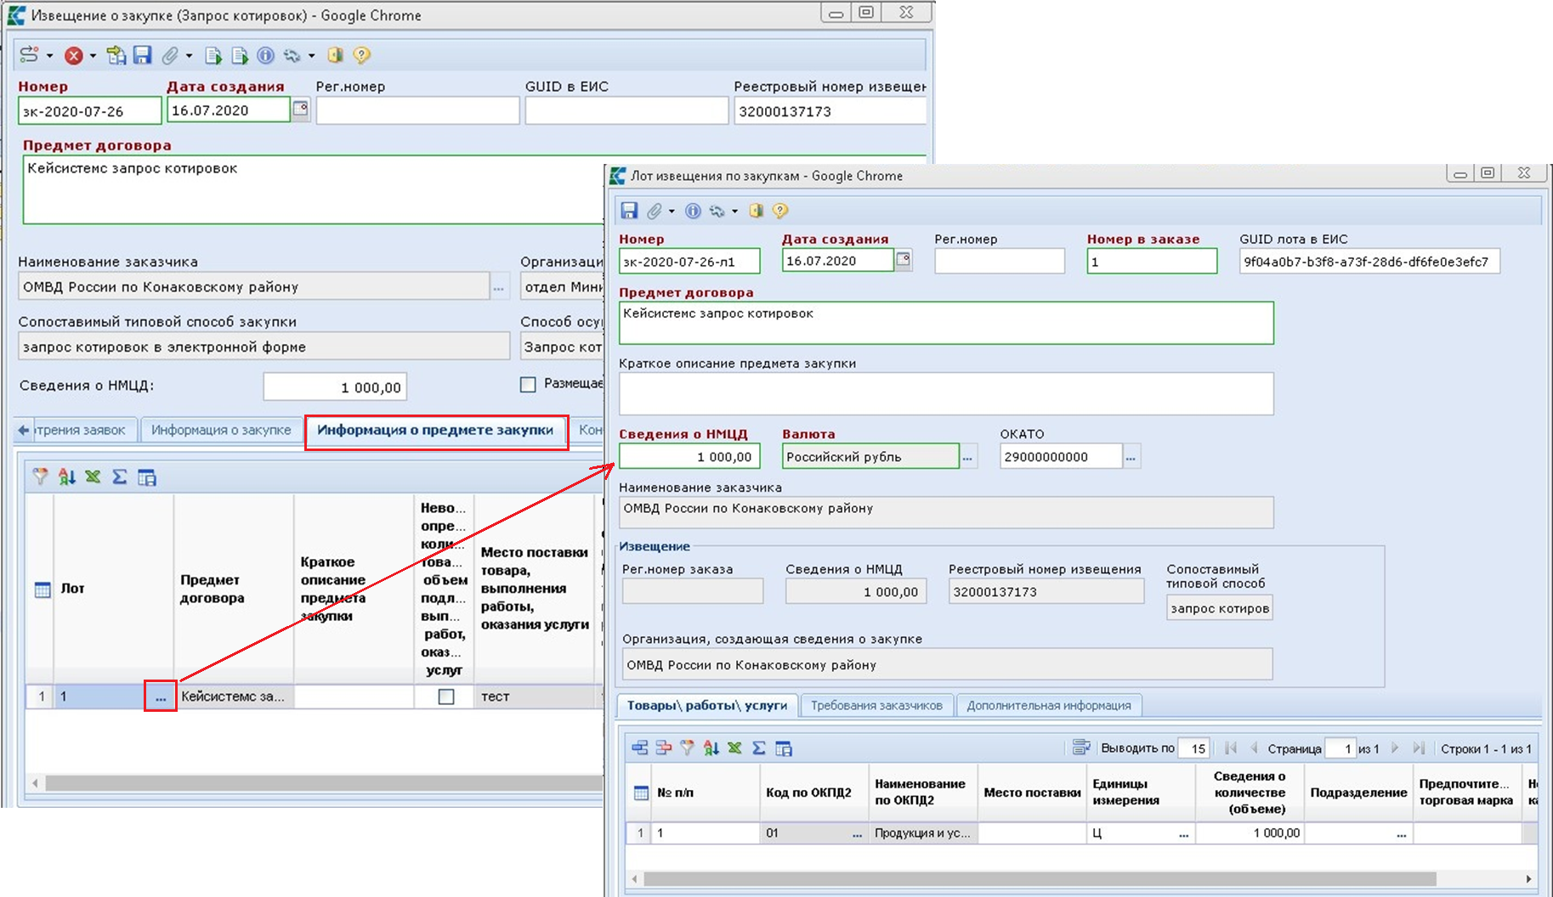1553x897 pixels.
Task: Open the ОКАТО lookup ellipsis button
Action: (1131, 457)
